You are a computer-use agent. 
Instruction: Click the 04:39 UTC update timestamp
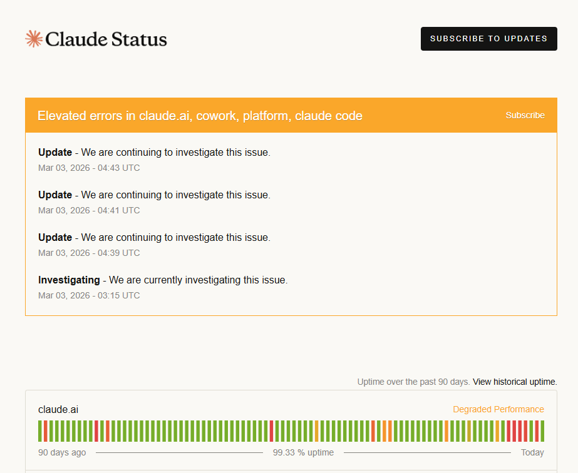[89, 253]
